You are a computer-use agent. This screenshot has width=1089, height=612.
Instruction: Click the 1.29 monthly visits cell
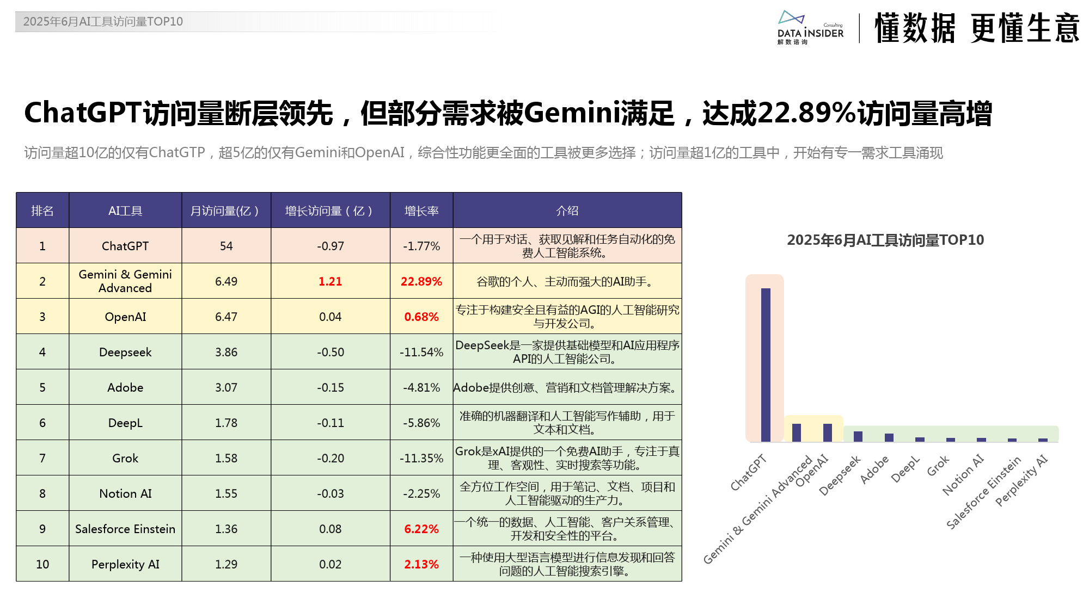226,564
